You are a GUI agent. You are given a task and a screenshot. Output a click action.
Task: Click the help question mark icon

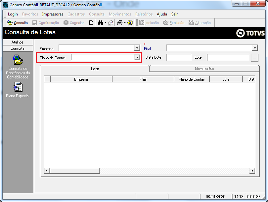(130, 23)
